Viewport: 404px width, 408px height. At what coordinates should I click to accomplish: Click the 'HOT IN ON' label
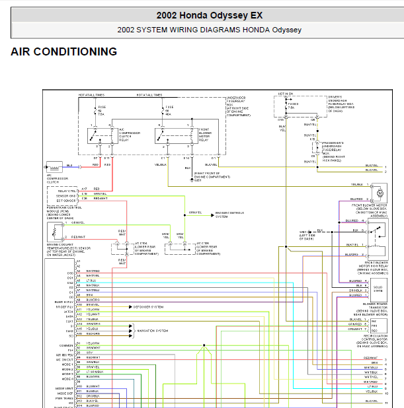[286, 94]
